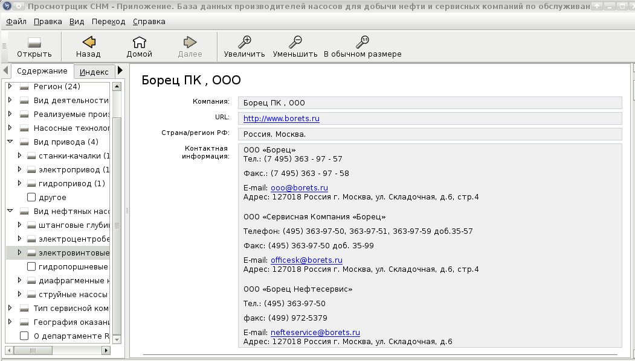Go to the Домой home page
Image resolution: width=635 pixels, height=361 pixels.
point(140,42)
